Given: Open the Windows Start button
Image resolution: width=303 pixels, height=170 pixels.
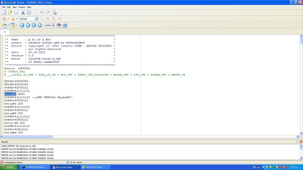Looking at the screenshot, I should [9, 167].
